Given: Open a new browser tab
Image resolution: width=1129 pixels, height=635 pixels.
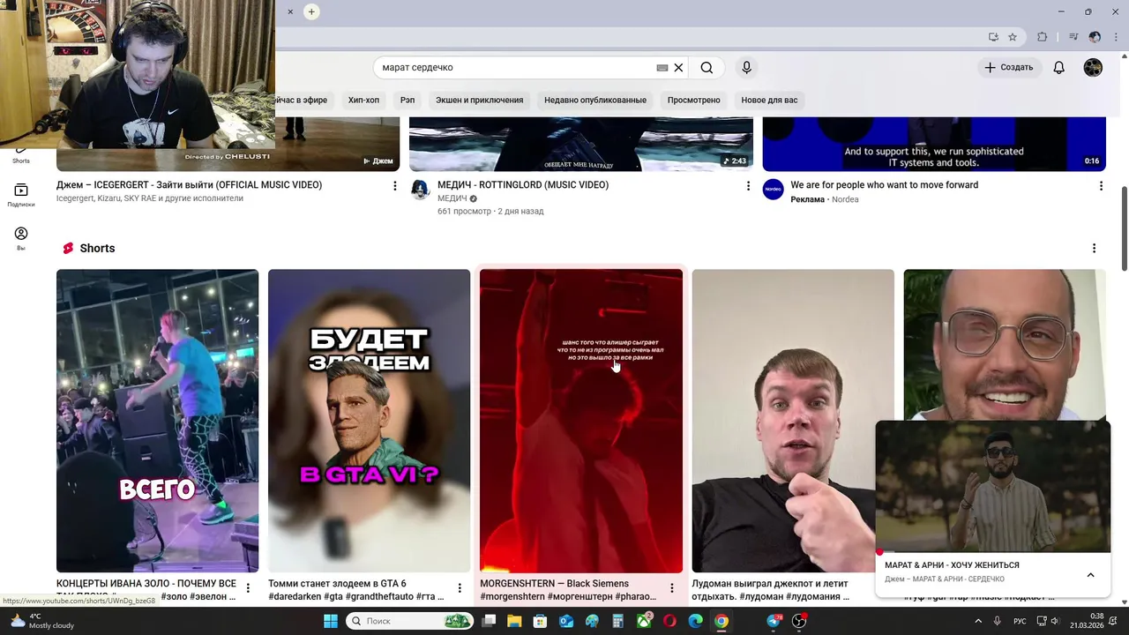Looking at the screenshot, I should (x=311, y=11).
